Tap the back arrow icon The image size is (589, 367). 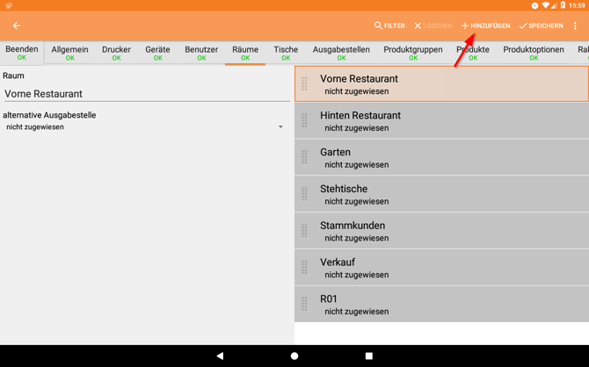click(17, 26)
